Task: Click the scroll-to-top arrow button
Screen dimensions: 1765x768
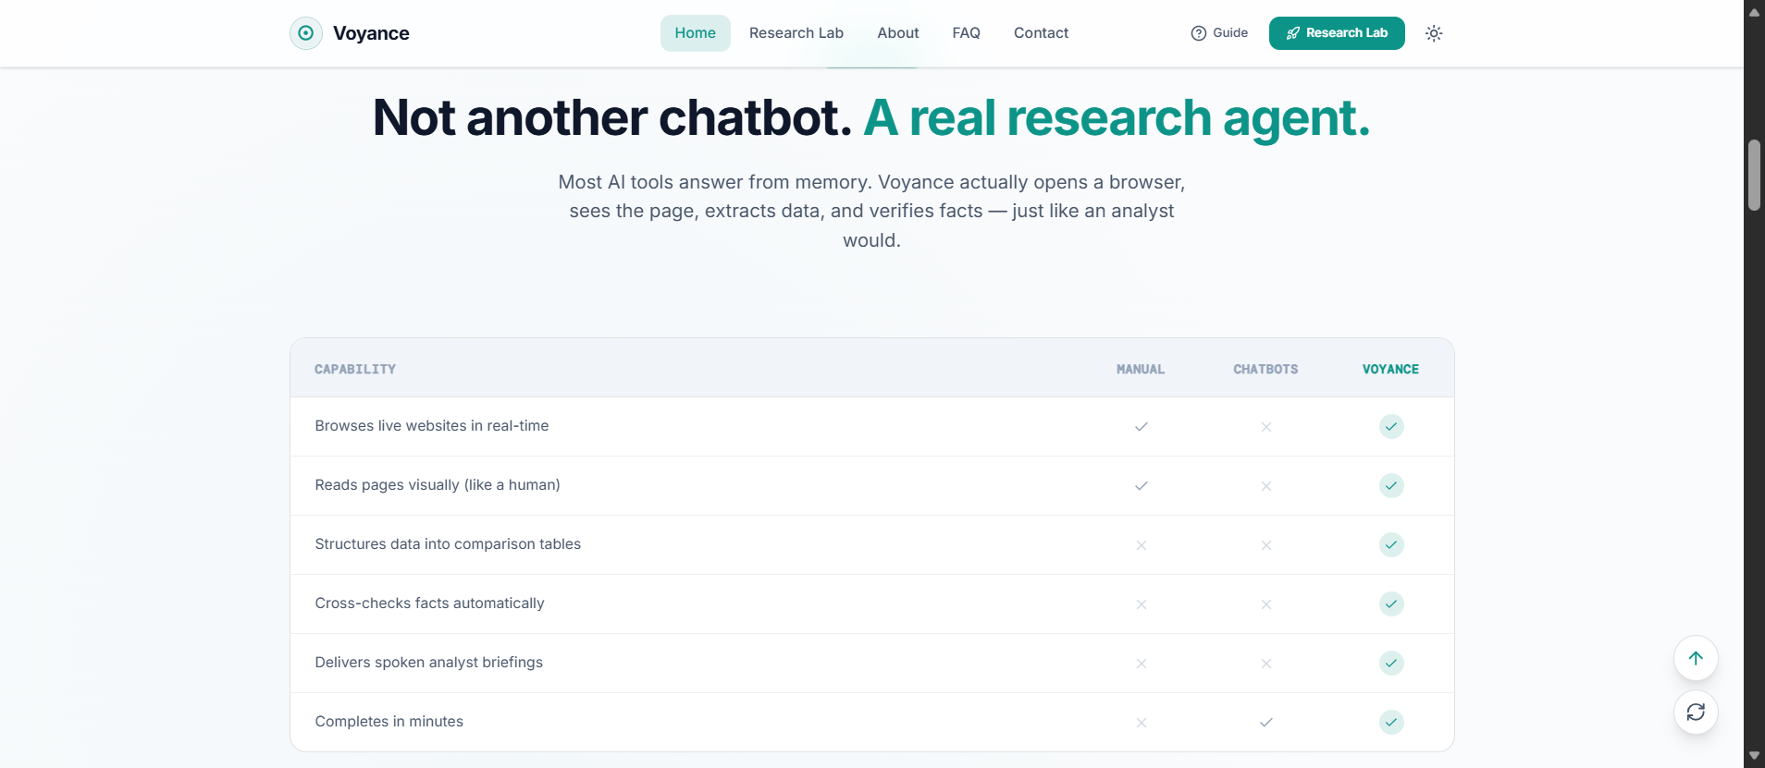Action: (1696, 658)
